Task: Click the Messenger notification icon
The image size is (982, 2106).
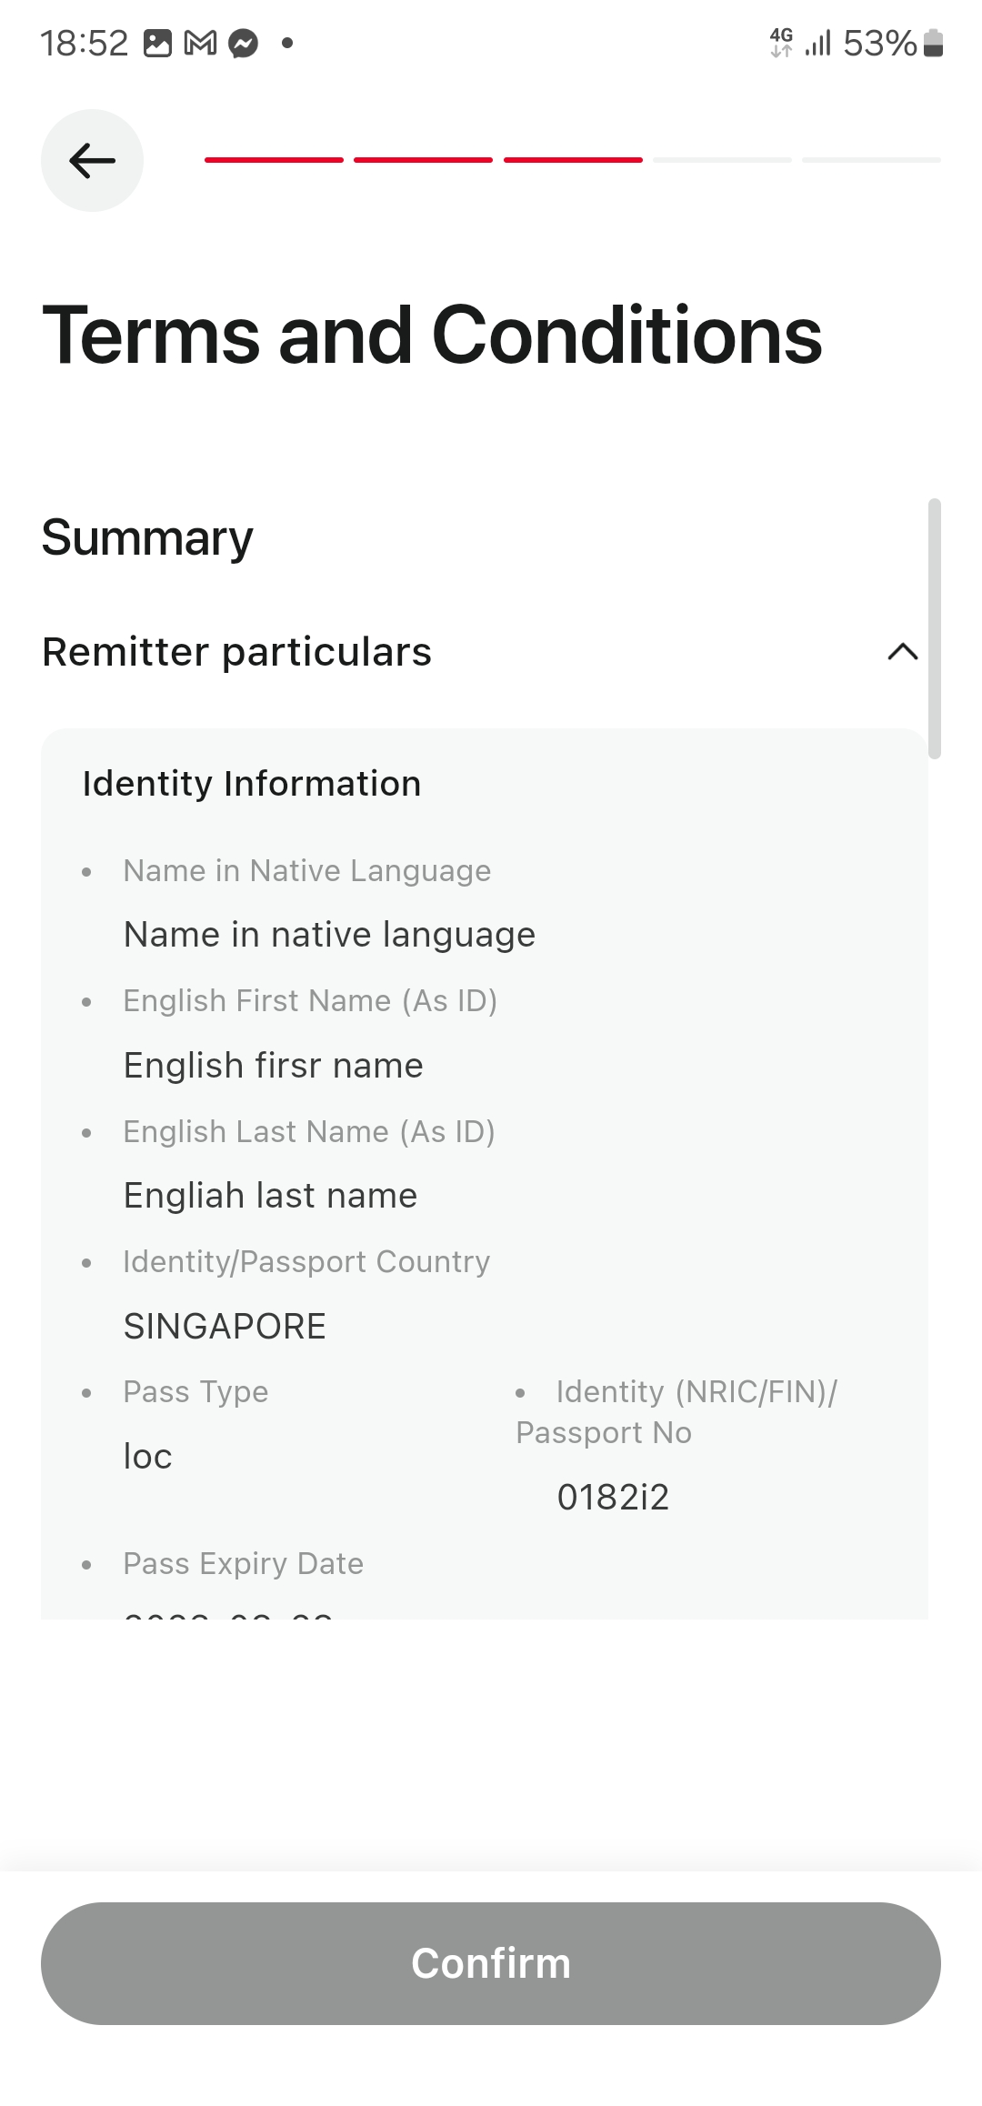Action: [x=244, y=43]
